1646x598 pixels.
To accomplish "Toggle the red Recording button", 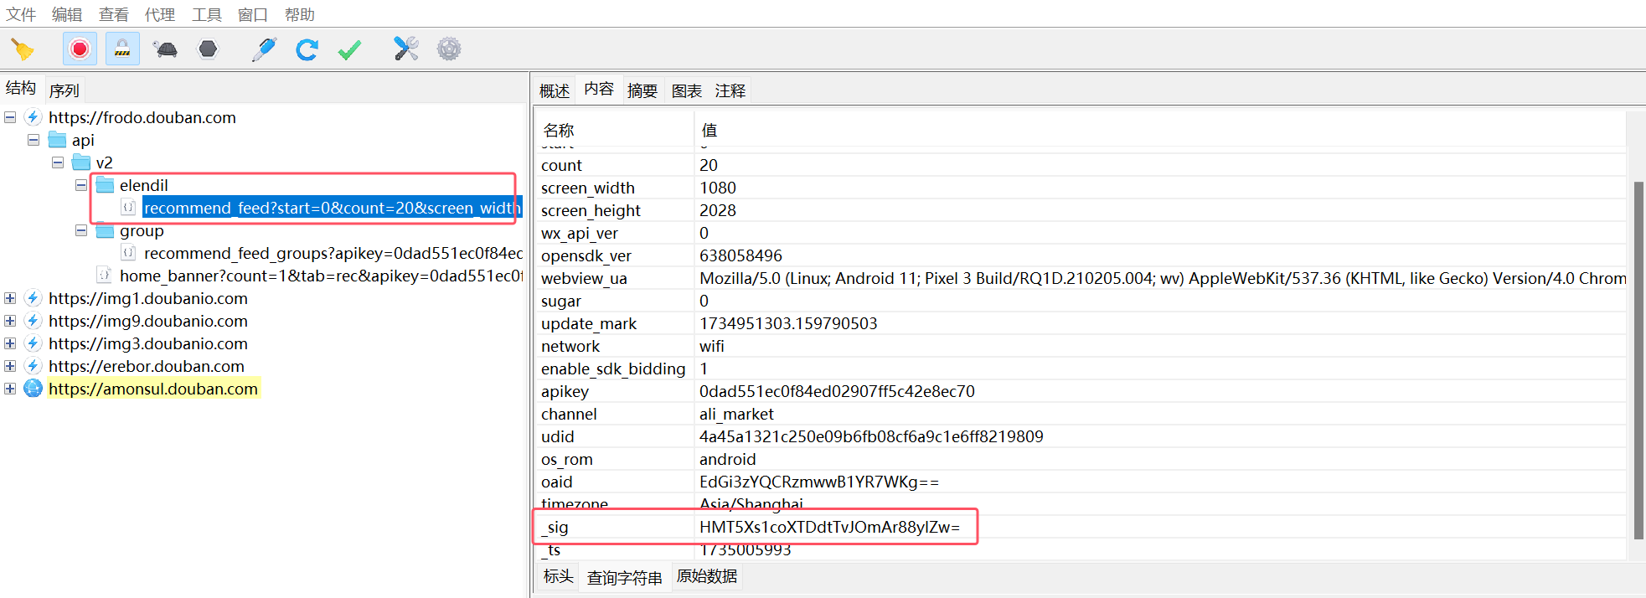I will (80, 49).
